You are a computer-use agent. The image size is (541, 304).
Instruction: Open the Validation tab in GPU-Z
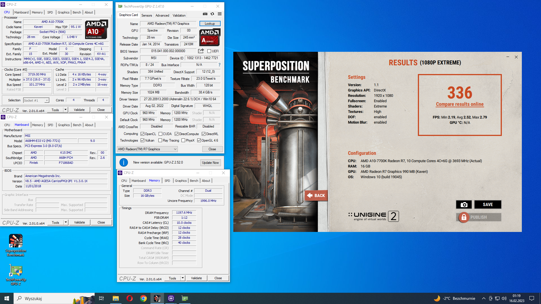coord(179,15)
